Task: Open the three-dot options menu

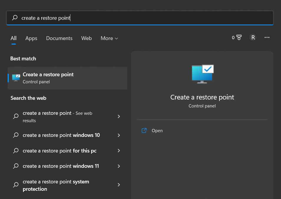Action: tap(267, 37)
